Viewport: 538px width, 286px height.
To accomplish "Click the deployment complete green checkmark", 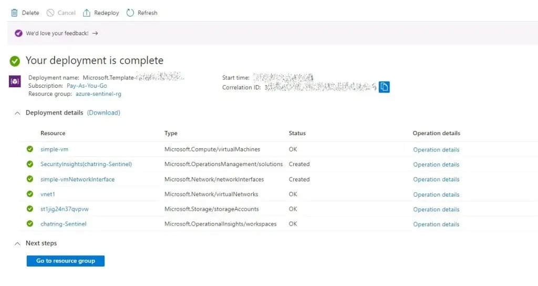I will point(15,61).
